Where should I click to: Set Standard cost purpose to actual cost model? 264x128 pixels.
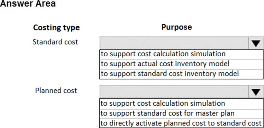pyautogui.click(x=165, y=64)
